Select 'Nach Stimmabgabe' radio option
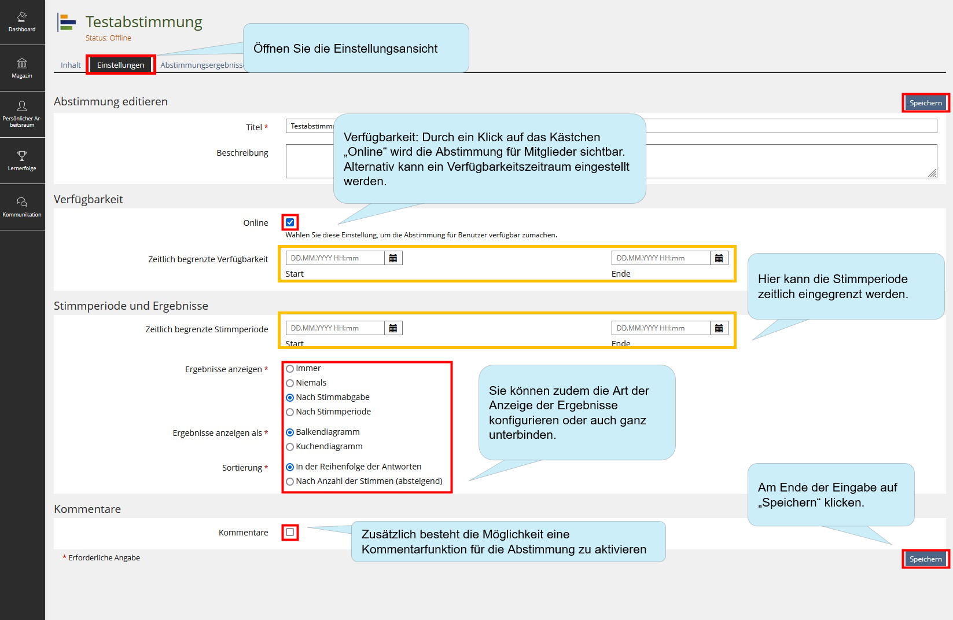 click(290, 398)
